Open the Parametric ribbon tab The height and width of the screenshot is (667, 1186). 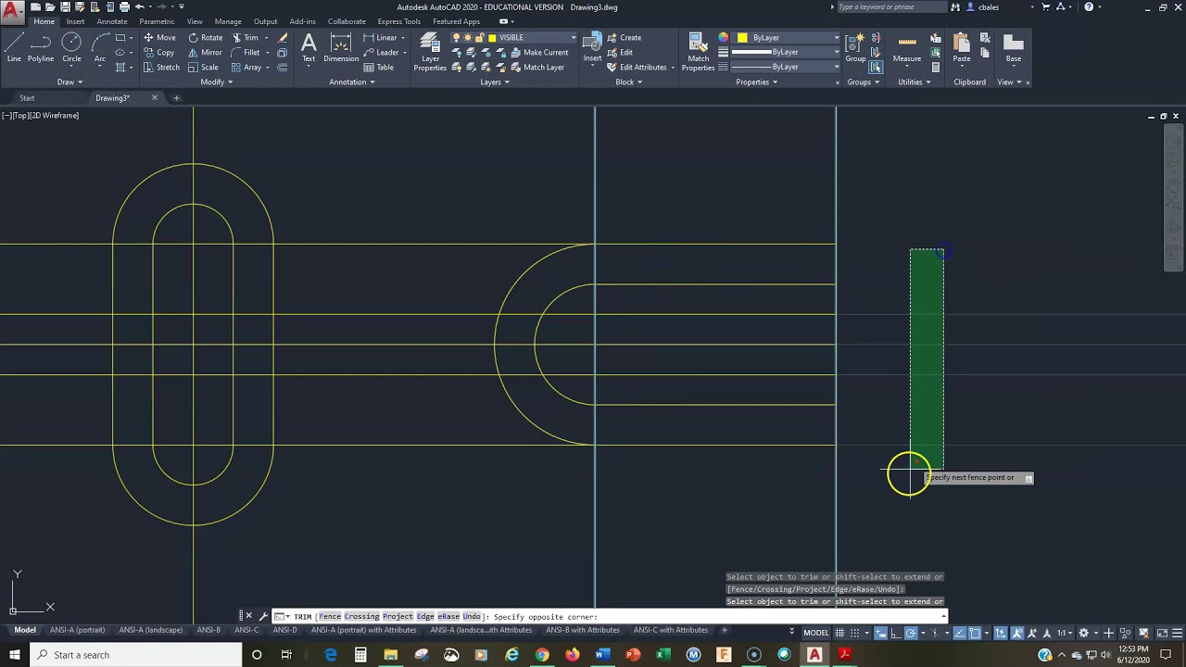pos(157,21)
